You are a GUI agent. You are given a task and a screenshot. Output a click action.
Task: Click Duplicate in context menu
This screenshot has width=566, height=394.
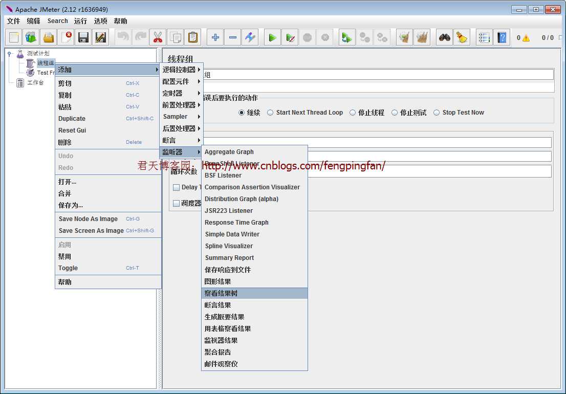point(108,119)
